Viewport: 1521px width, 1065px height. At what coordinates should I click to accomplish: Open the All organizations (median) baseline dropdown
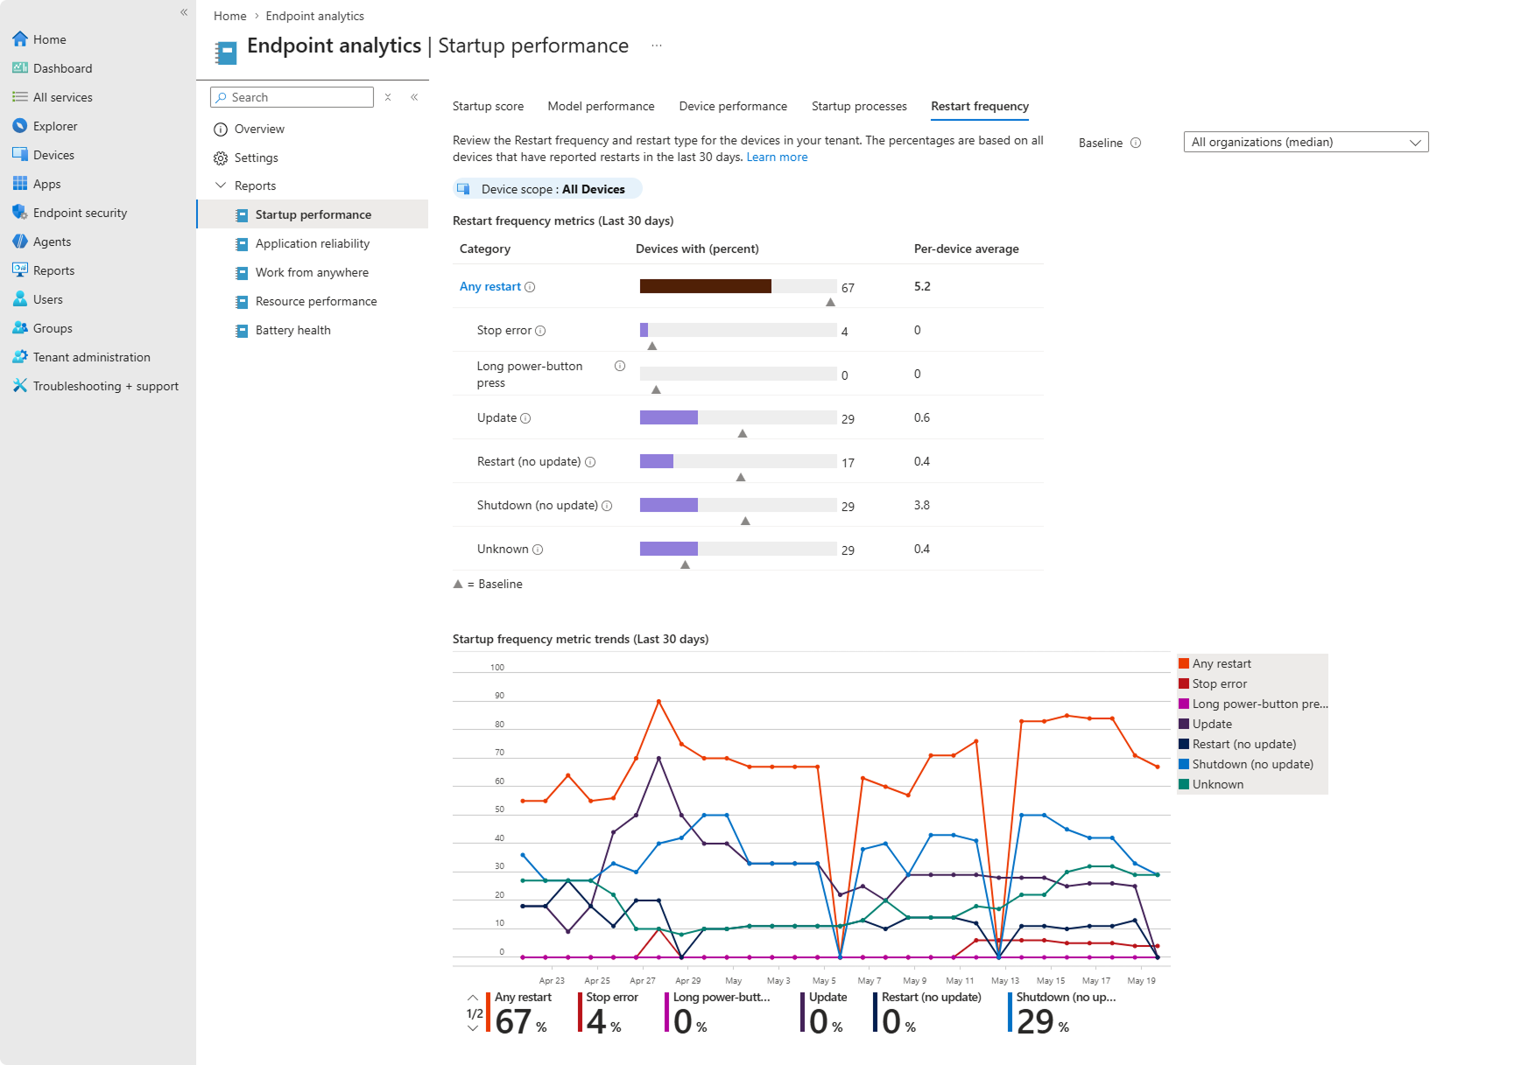click(x=1306, y=142)
